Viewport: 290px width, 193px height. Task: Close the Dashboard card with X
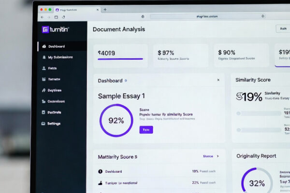pos(218,80)
